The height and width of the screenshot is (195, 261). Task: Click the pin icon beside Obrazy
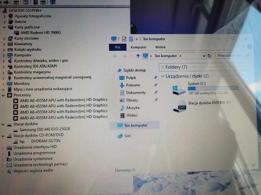pyautogui.click(x=156, y=100)
